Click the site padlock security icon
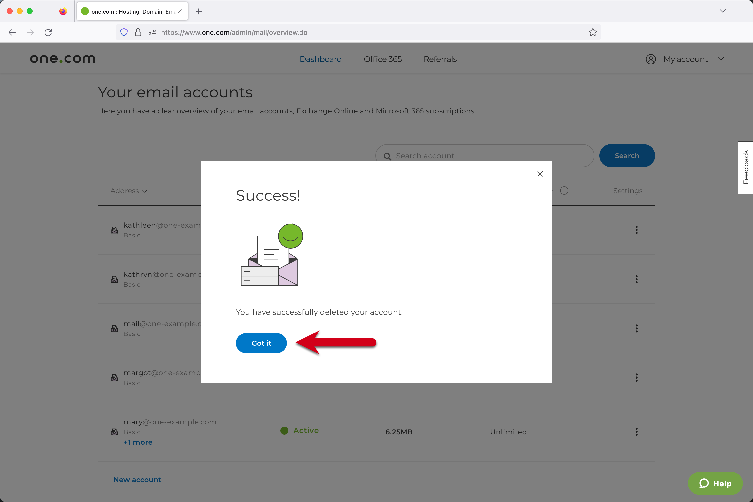This screenshot has width=753, height=502. (x=138, y=32)
